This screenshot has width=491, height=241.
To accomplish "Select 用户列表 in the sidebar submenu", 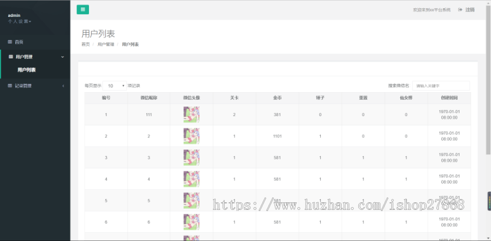I will 27,70.
